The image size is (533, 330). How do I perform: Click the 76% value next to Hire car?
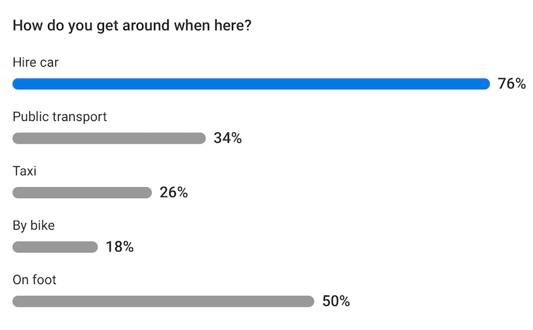[512, 84]
